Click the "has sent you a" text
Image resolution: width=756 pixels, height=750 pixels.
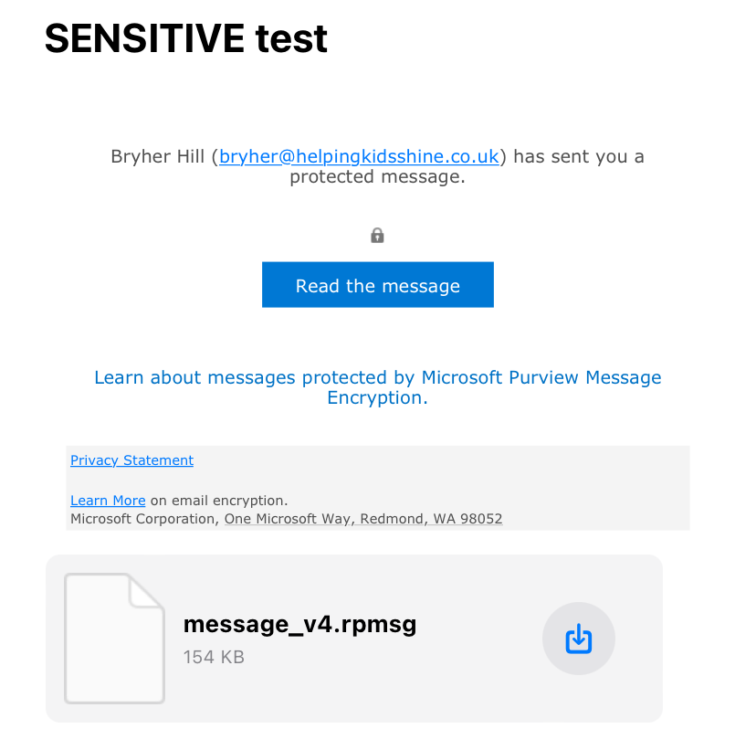coord(579,156)
